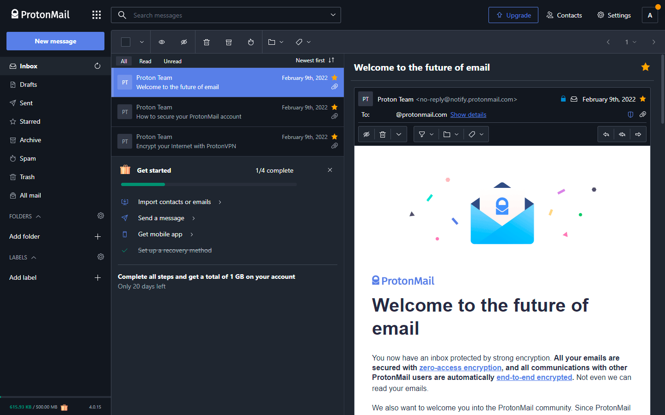
Task: Open Contacts
Action: pos(564,15)
